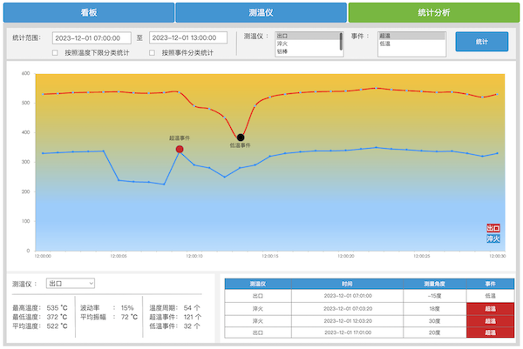Image resolution: width=523 pixels, height=349 pixels.
Task: Click the blue 统计 button
Action: [x=481, y=42]
